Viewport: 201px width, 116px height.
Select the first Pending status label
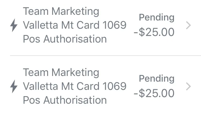157,17
